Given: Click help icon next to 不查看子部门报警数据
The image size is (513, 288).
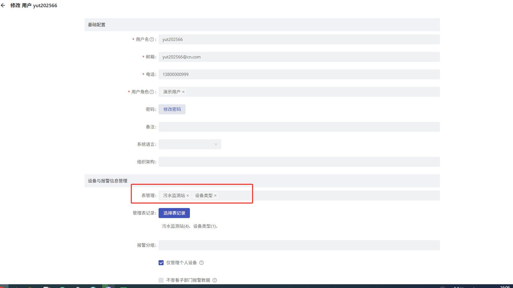Looking at the screenshot, I should (215, 280).
